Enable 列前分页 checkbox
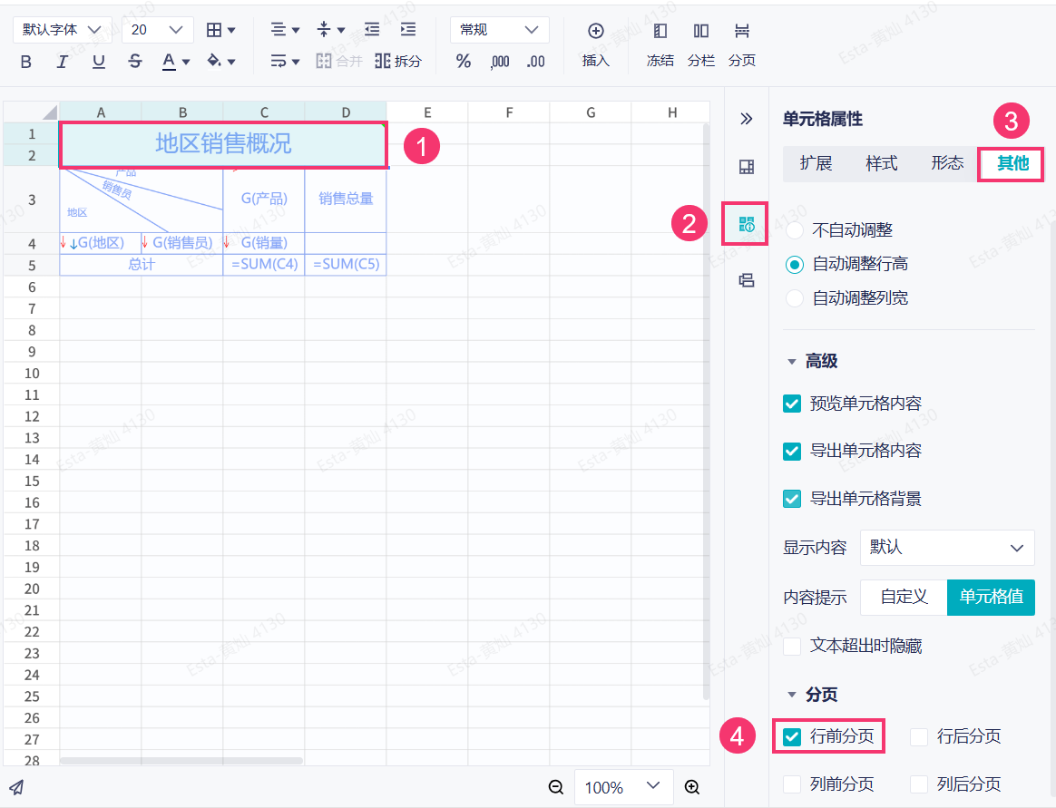The height and width of the screenshot is (808, 1056). (792, 784)
